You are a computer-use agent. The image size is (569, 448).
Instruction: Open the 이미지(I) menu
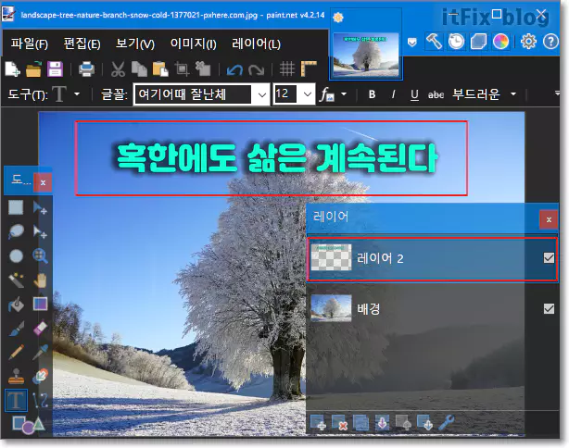(x=194, y=44)
